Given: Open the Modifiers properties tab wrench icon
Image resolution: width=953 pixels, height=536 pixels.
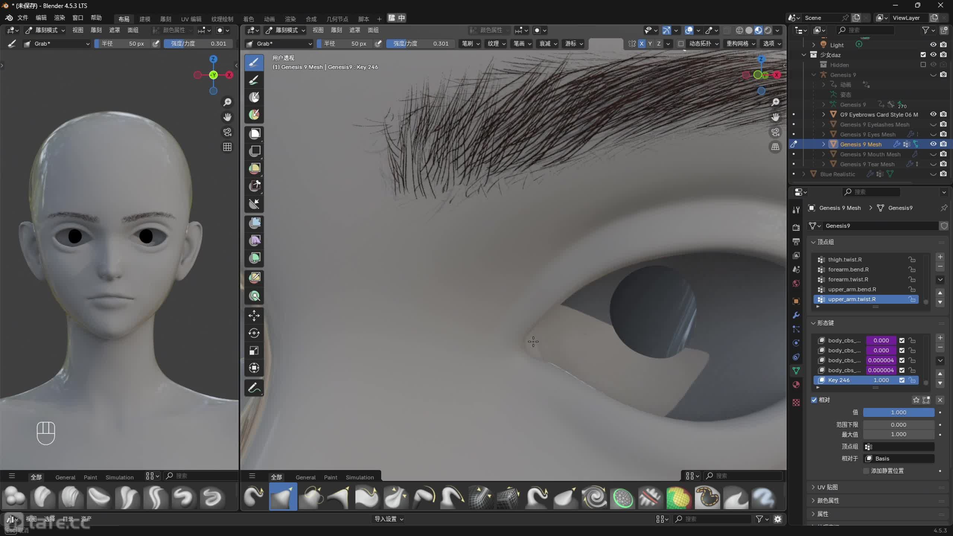Looking at the screenshot, I should coord(796,315).
